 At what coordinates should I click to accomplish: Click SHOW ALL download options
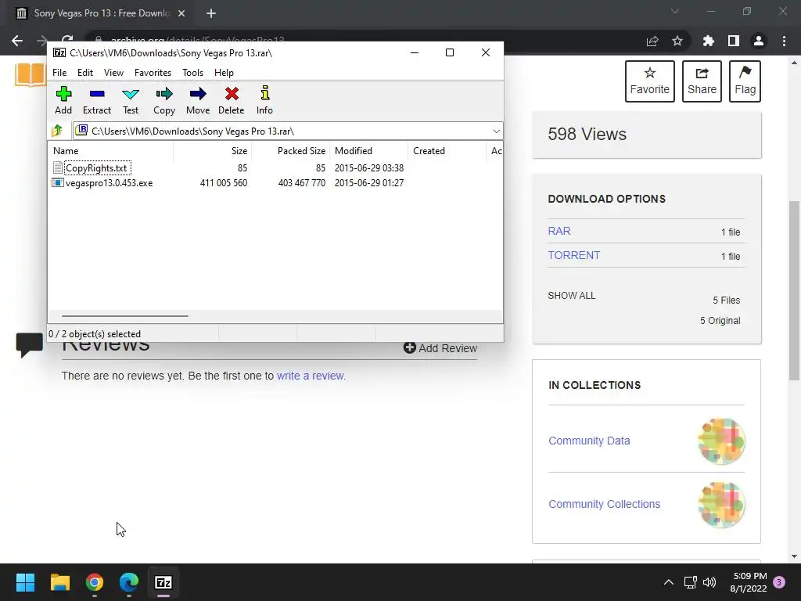click(571, 295)
